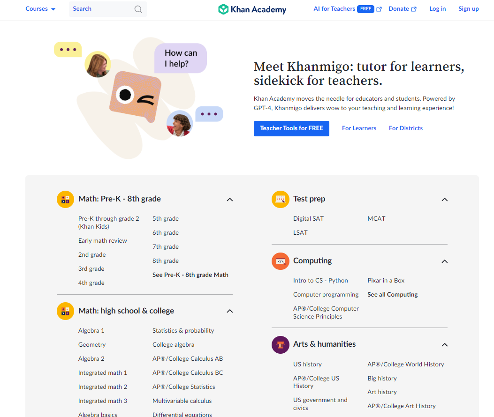Select 7th grade math

[x=166, y=247]
